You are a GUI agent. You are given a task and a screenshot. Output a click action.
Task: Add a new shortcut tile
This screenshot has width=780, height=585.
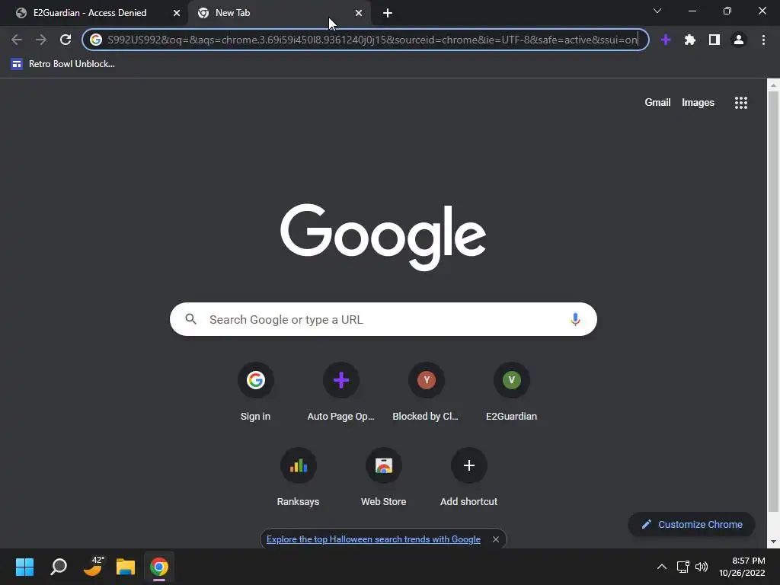tap(468, 478)
